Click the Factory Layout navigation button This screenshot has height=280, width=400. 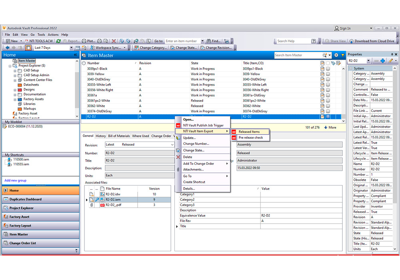pos(40,226)
